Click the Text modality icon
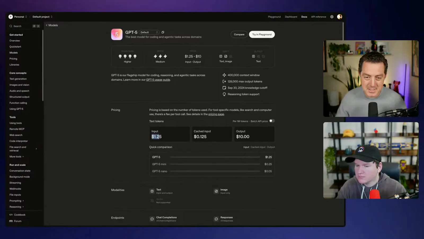Screen dimensions: 424x239 (152, 191)
